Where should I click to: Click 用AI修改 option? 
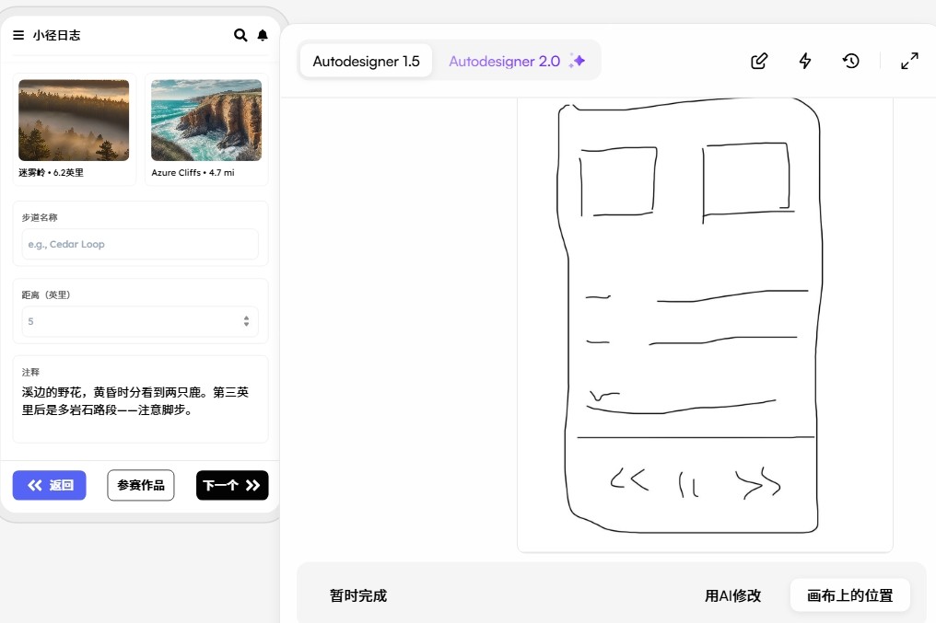click(x=733, y=595)
